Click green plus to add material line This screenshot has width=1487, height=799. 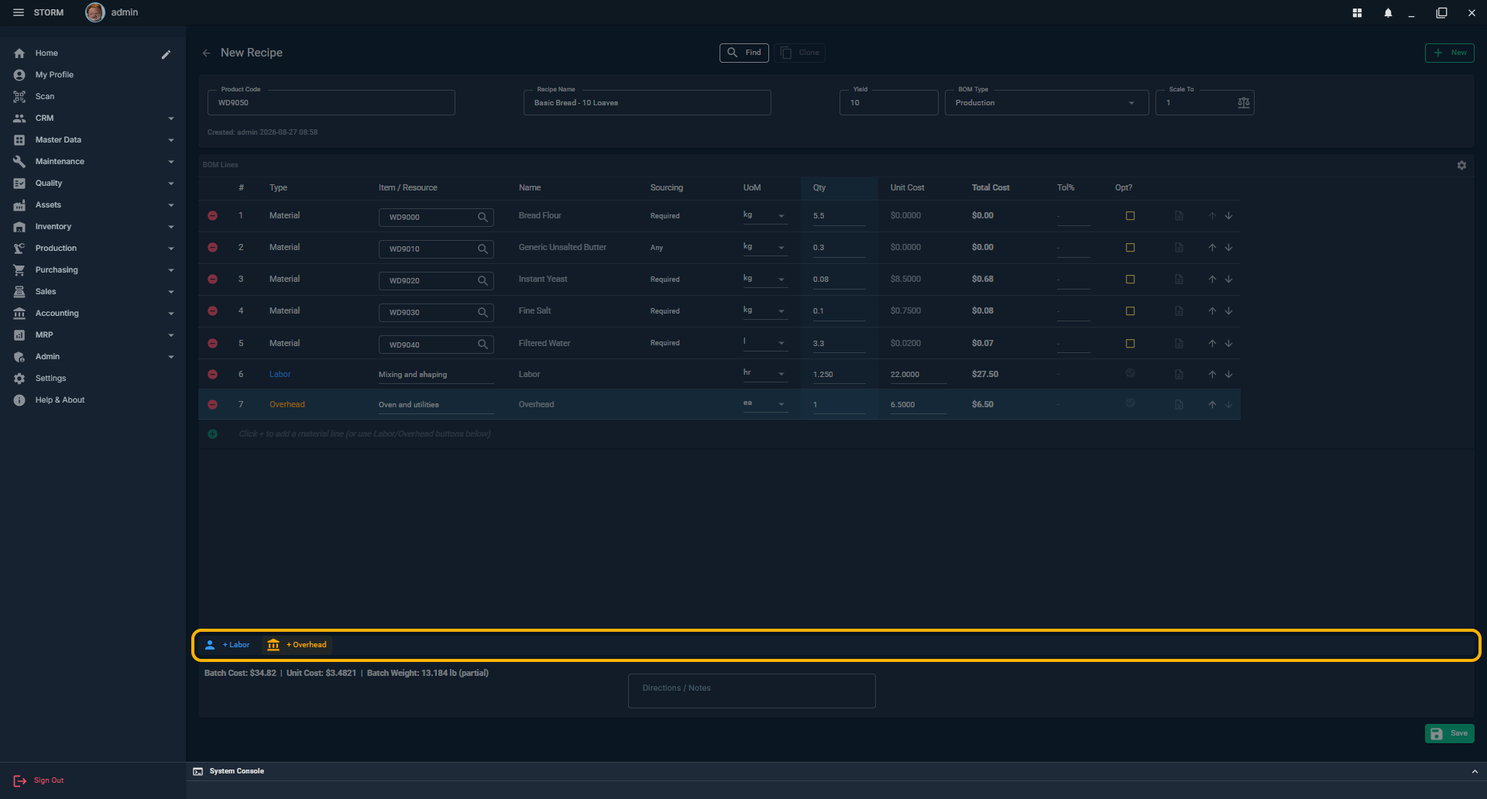pos(212,434)
